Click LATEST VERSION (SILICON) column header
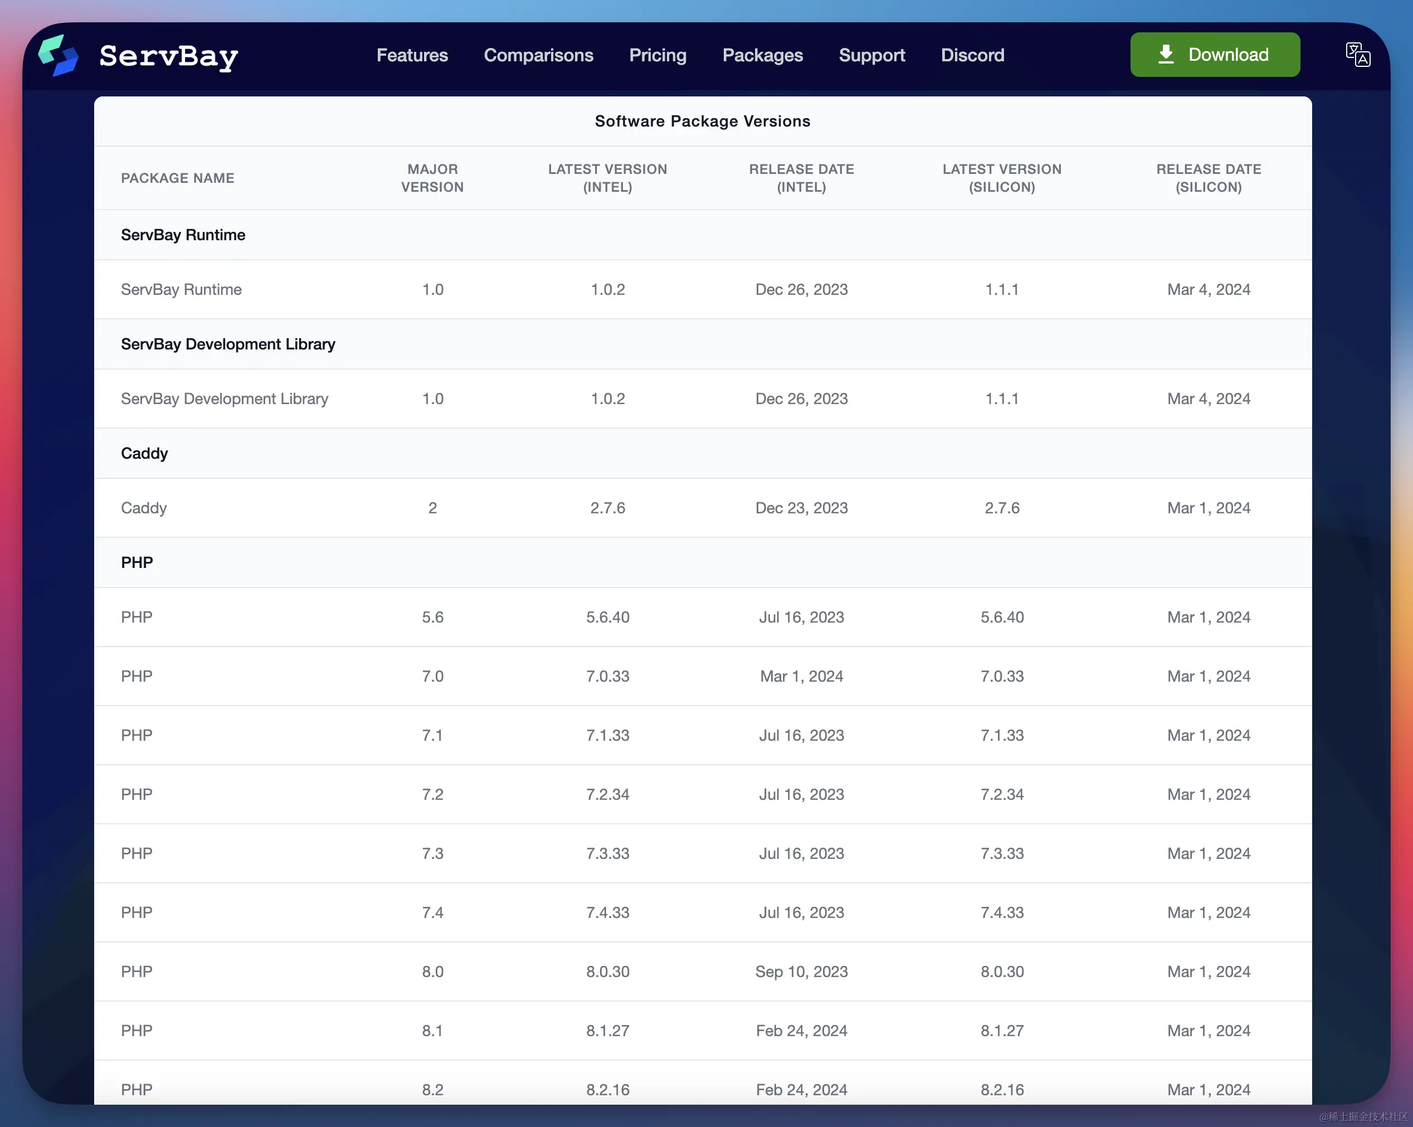The image size is (1413, 1127). pyautogui.click(x=1002, y=178)
